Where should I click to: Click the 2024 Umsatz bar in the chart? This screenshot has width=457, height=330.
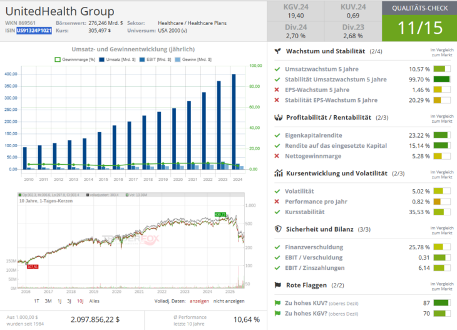[x=234, y=121]
